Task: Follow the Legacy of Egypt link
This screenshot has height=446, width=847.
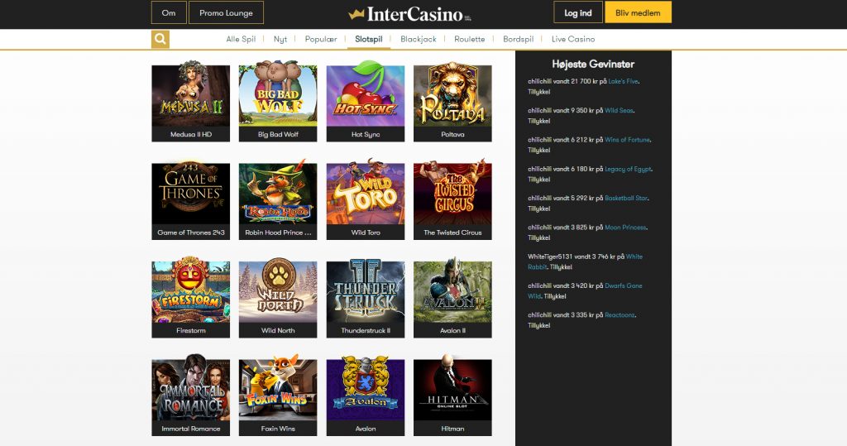Action: (628, 169)
